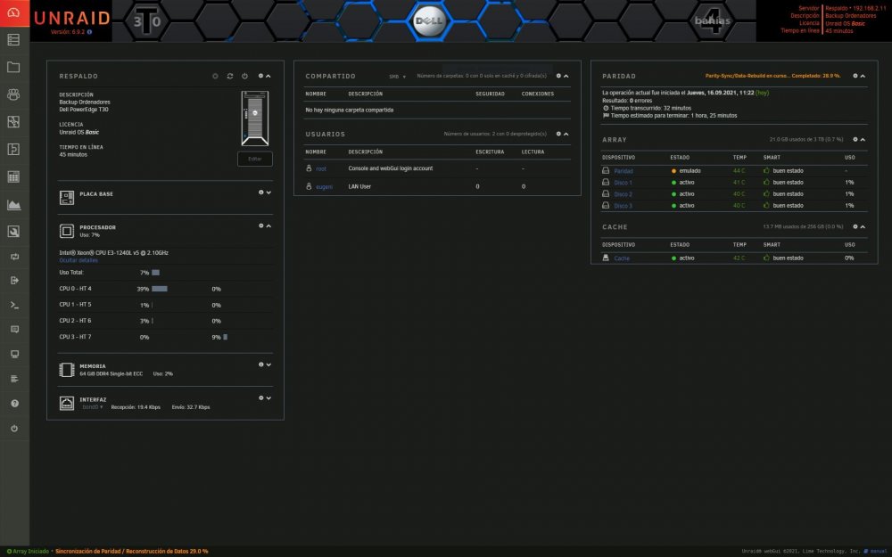
Task: Click the reboot icon in Respaldo panel
Action: coord(230,76)
